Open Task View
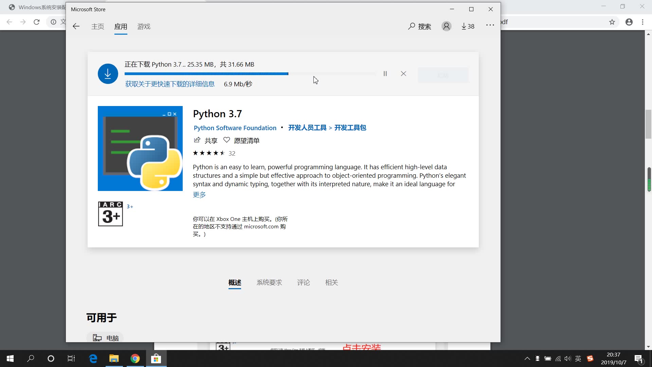652x367 pixels. point(71,359)
